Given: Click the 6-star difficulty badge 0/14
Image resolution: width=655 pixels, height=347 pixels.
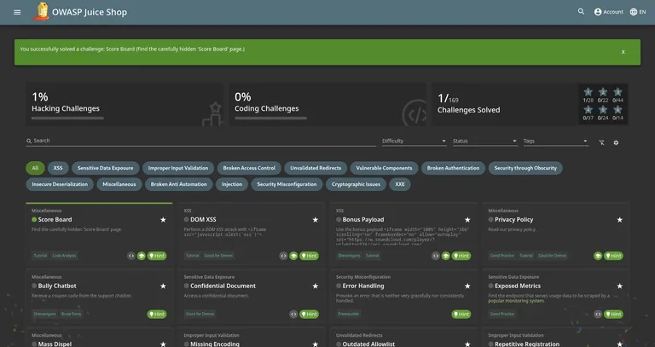Looking at the screenshot, I should pyautogui.click(x=617, y=113).
